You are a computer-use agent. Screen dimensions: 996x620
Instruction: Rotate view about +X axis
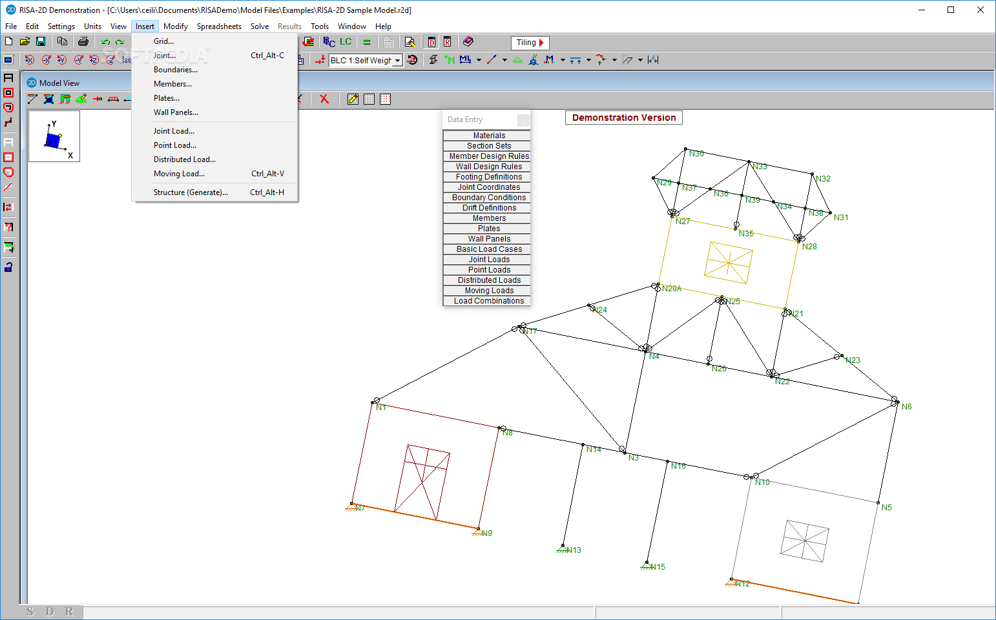tap(30, 59)
